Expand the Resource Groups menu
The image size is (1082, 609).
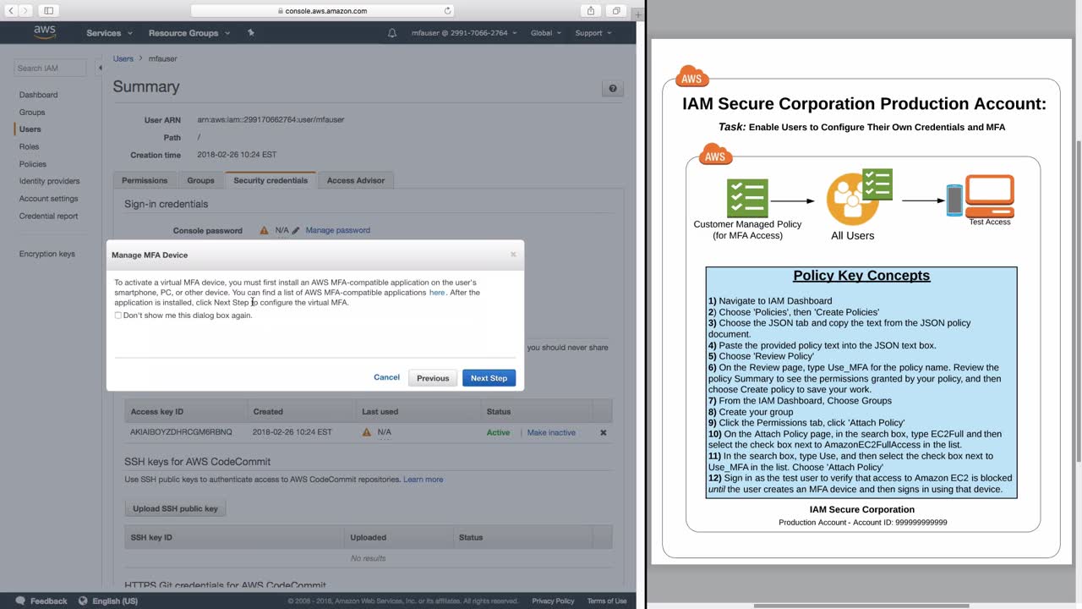[x=189, y=33]
